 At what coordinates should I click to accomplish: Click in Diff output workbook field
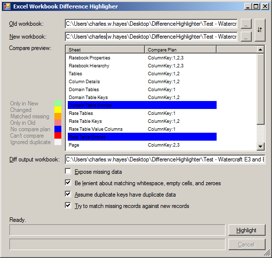[165, 159]
